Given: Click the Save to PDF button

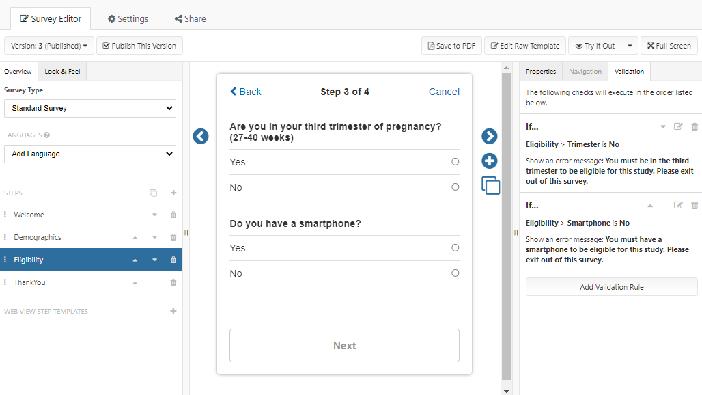Looking at the screenshot, I should pyautogui.click(x=451, y=46).
